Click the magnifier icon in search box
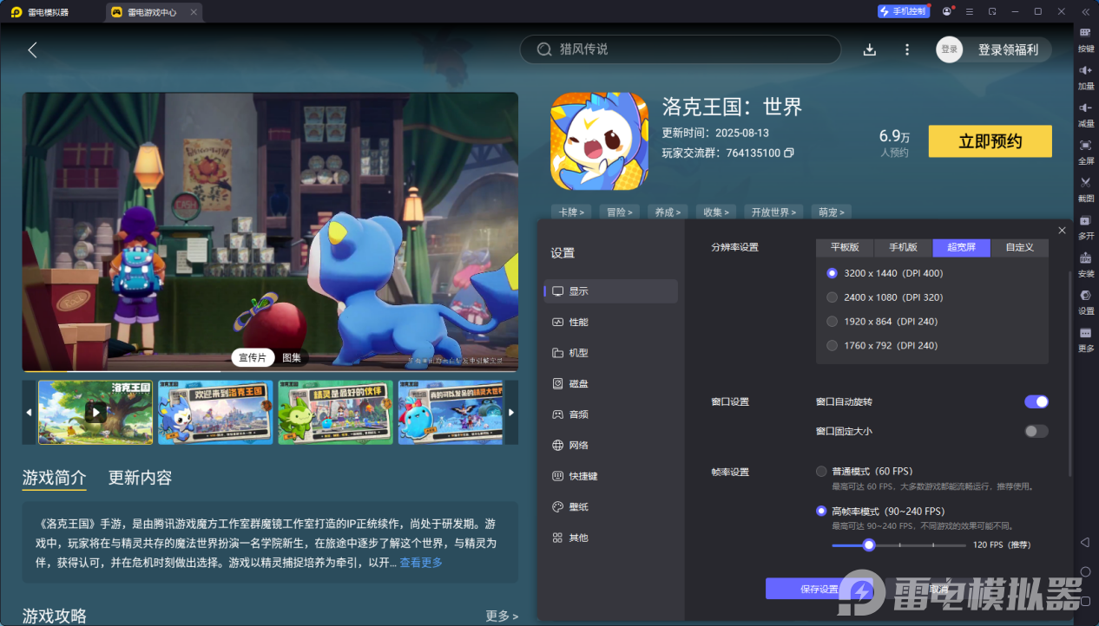This screenshot has width=1099, height=626. [544, 49]
